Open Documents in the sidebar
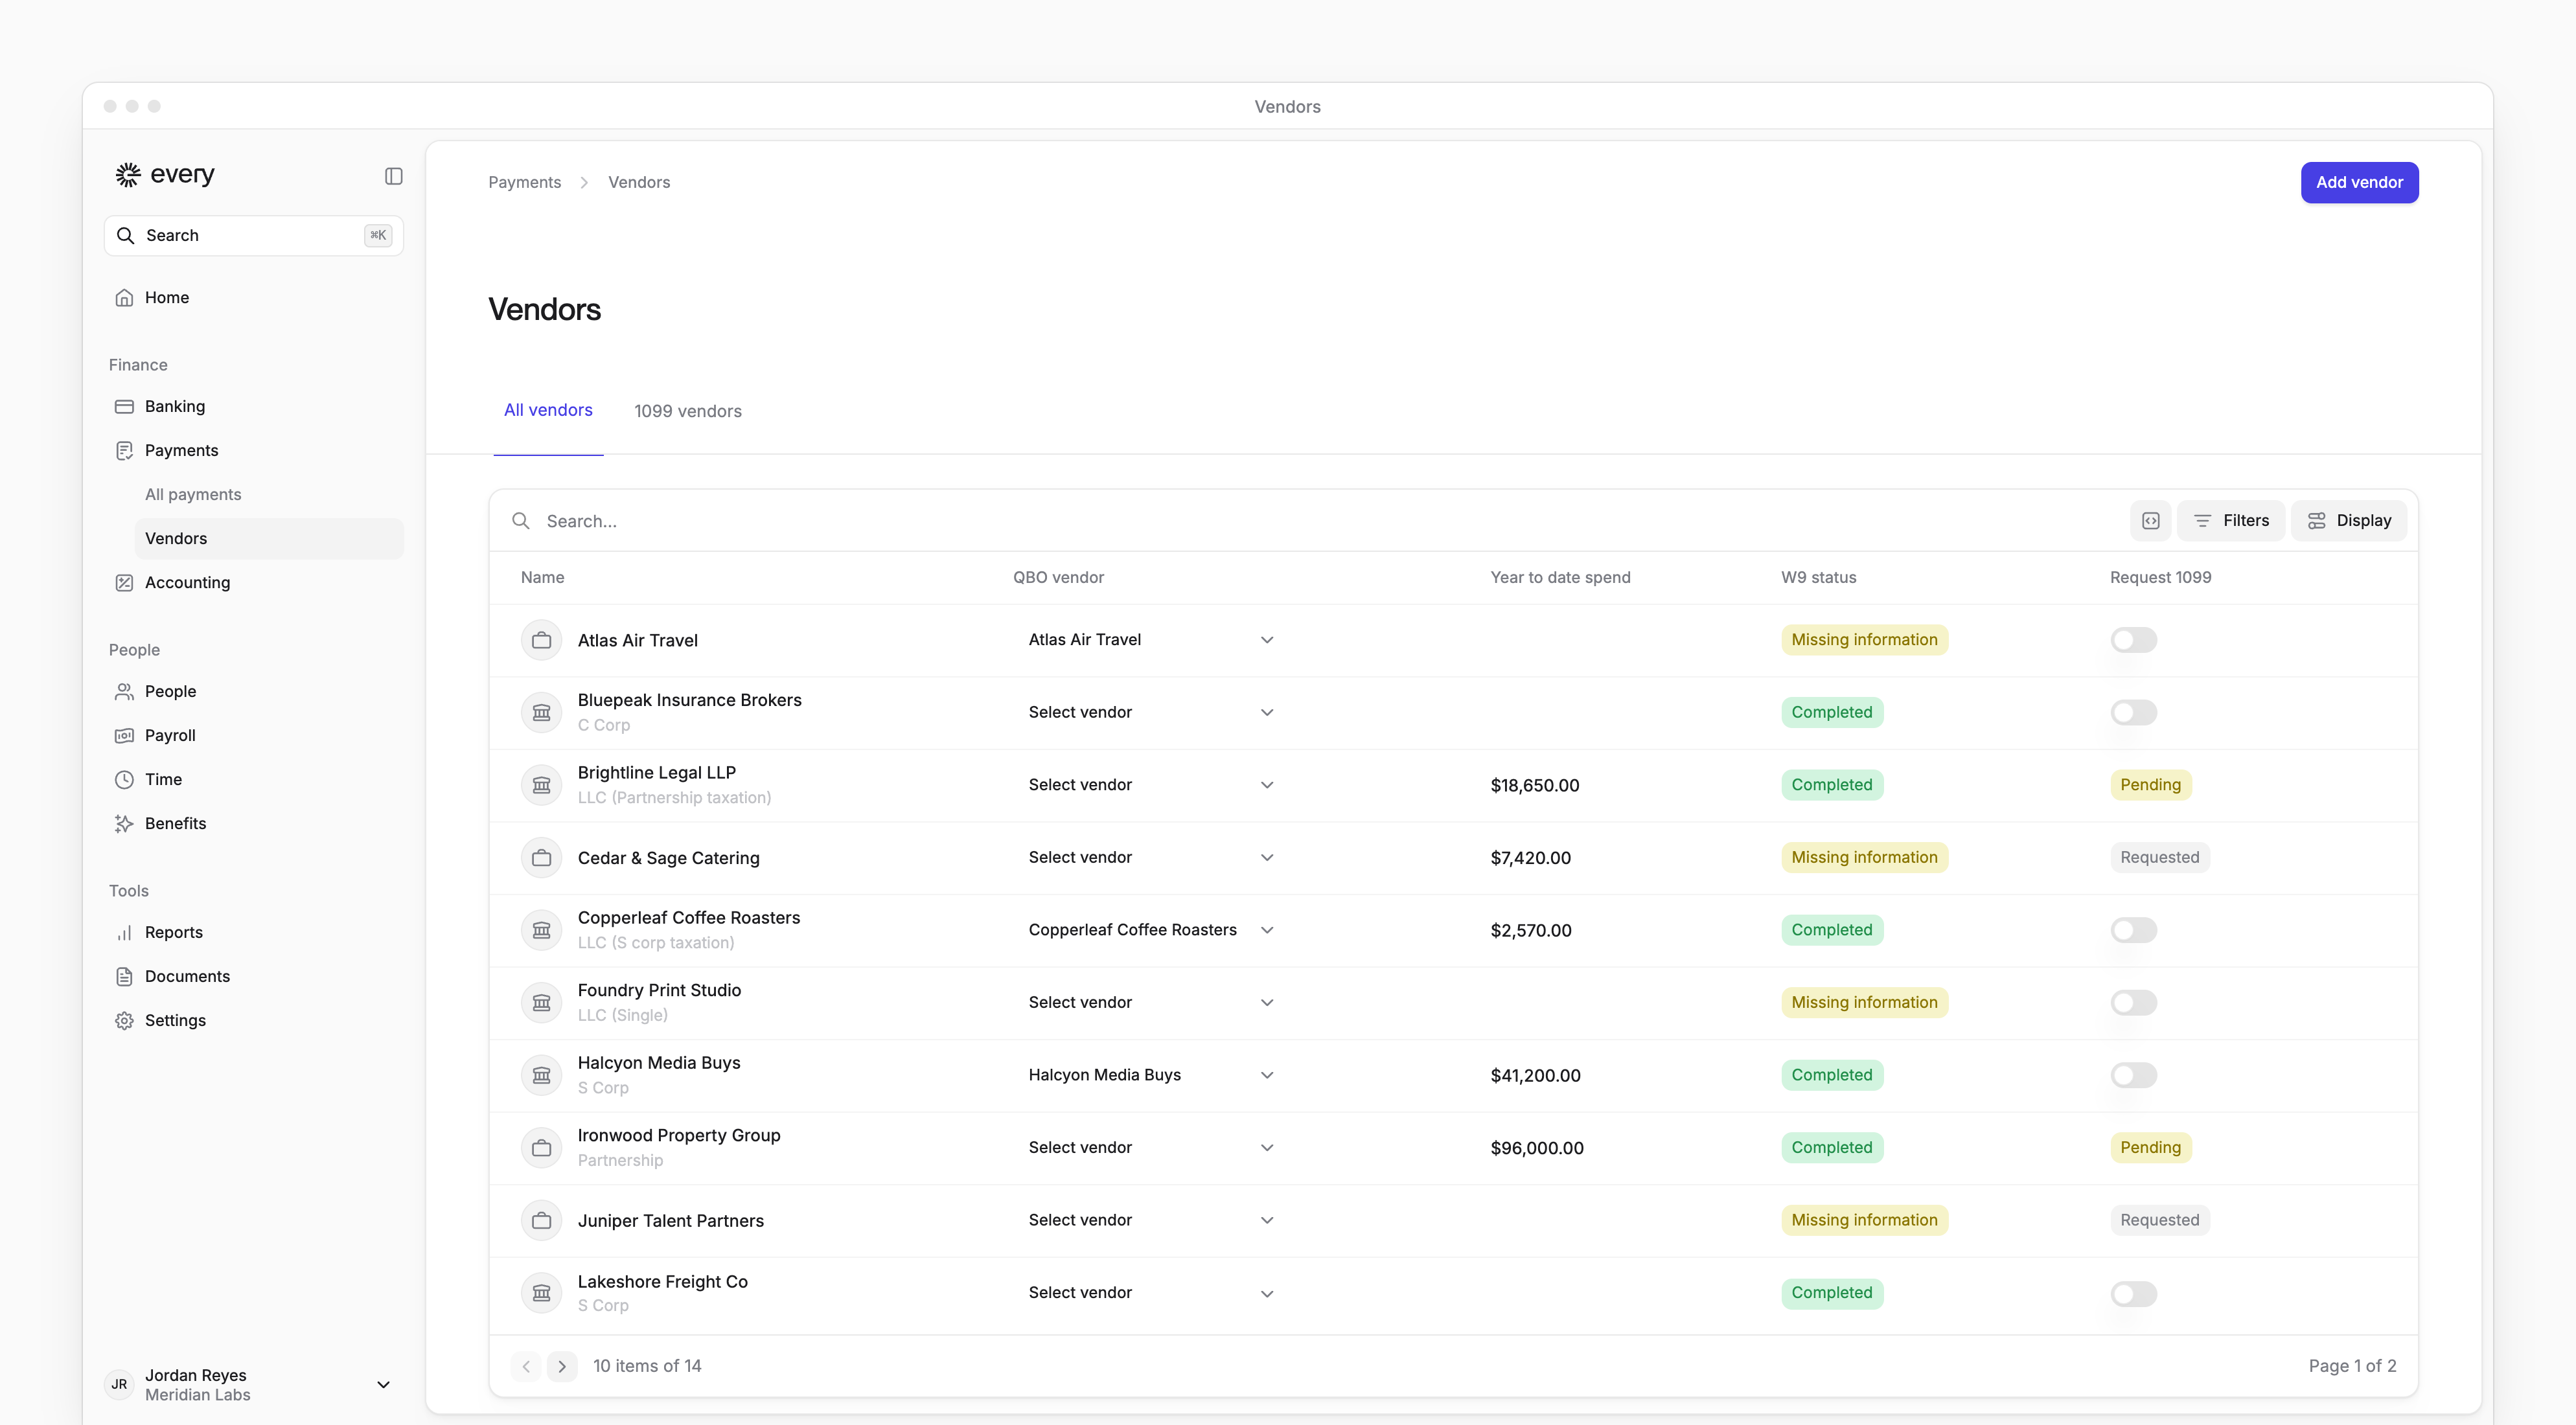This screenshot has width=2576, height=1425. click(254, 976)
